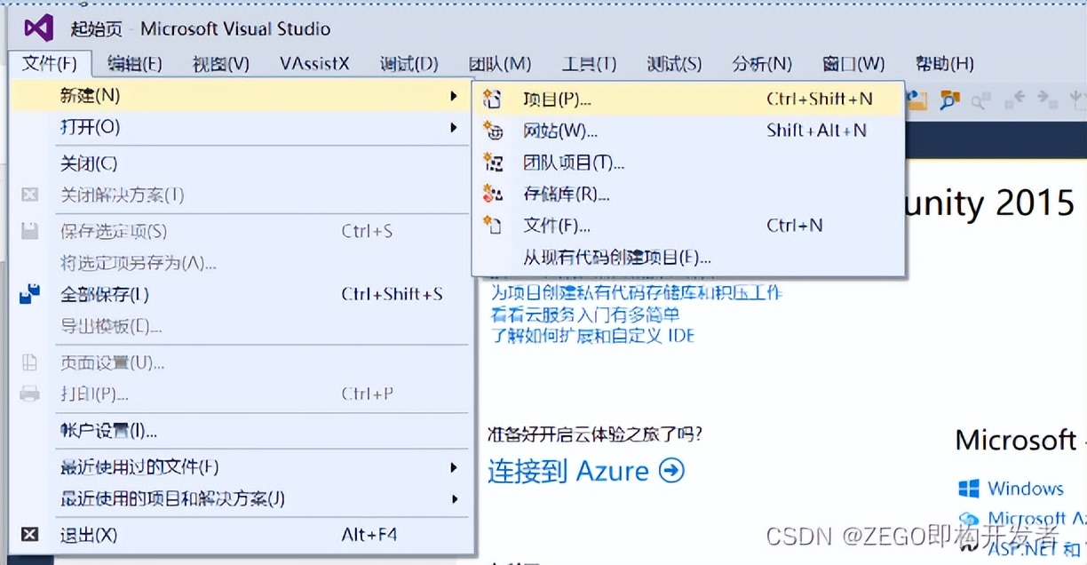The image size is (1087, 565).
Task: Open the 帮助(H) menu
Action: 944,64
